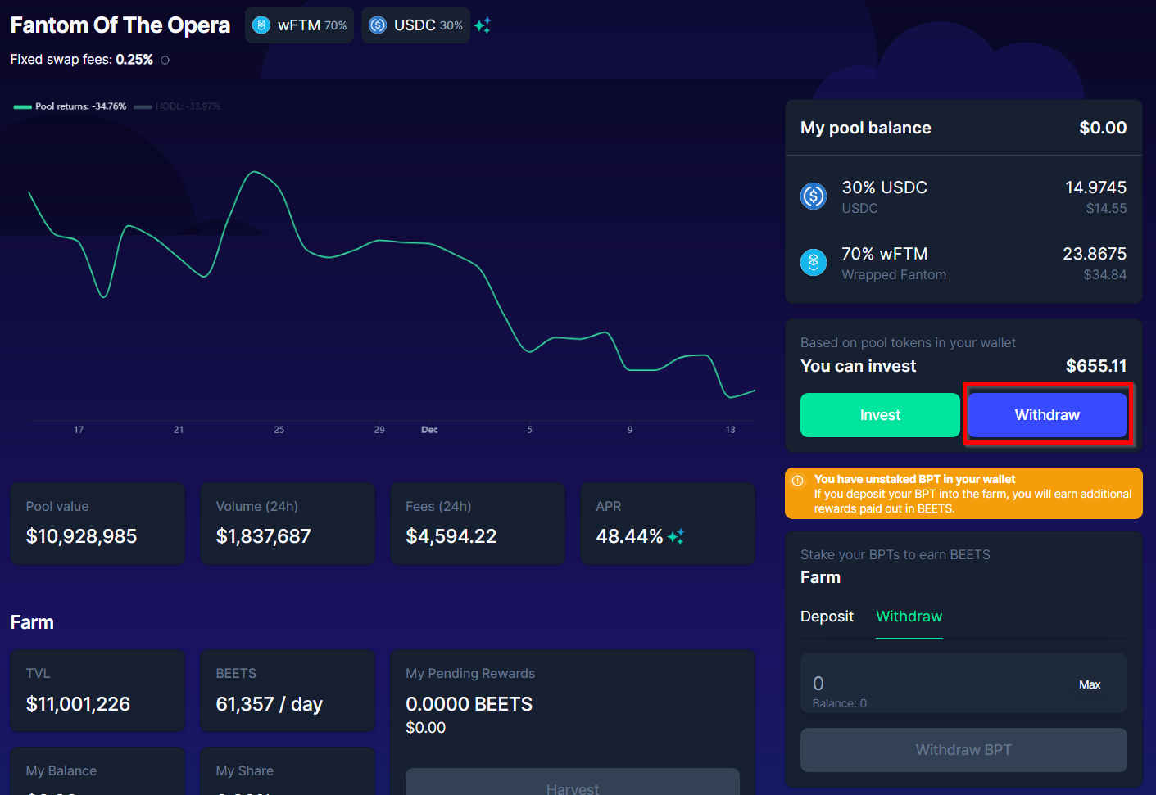1156x795 pixels.
Task: Click the 0.0000 BEETS pending rewards value
Action: point(469,704)
